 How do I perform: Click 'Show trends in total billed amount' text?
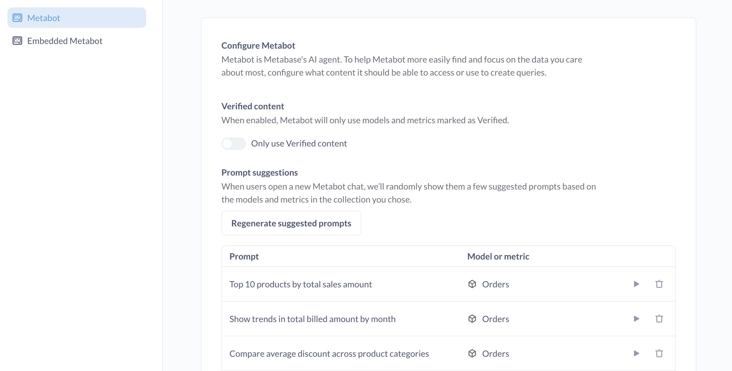point(312,319)
